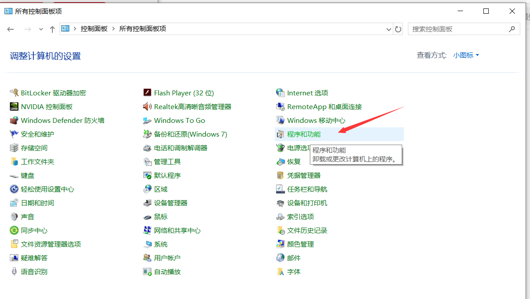Click the 区域 globe icon
530x299 pixels.
pyautogui.click(x=147, y=189)
